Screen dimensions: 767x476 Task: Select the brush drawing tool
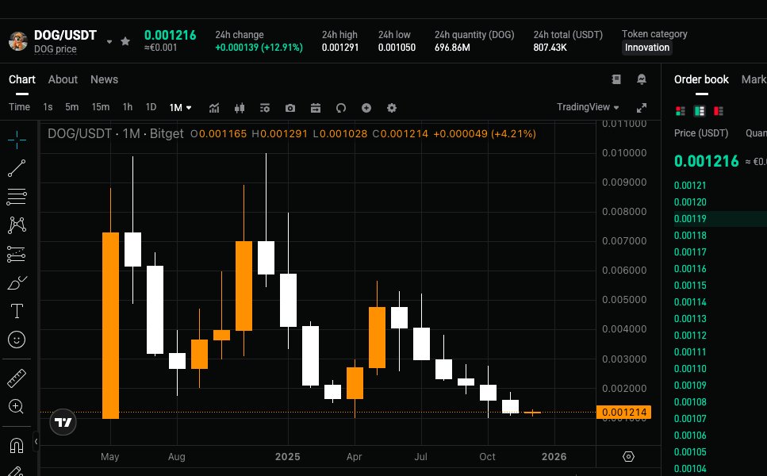point(16,282)
